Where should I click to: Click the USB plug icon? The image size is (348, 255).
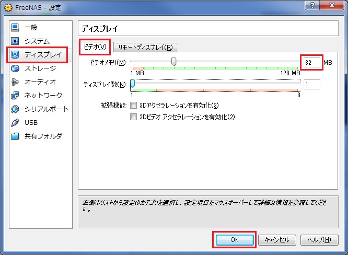pyautogui.click(x=15, y=122)
